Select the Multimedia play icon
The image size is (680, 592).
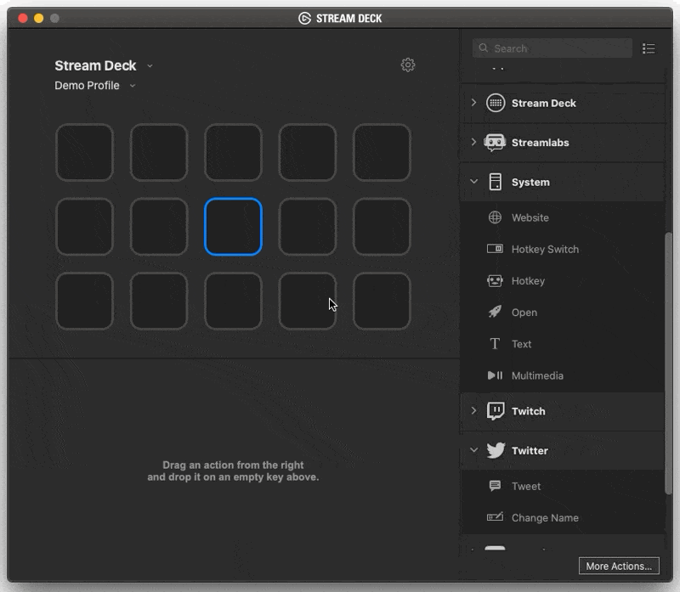(x=495, y=375)
